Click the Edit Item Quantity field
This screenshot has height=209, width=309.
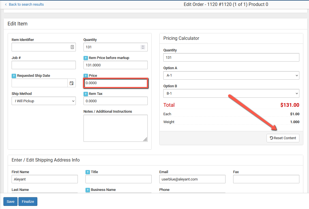click(115, 47)
